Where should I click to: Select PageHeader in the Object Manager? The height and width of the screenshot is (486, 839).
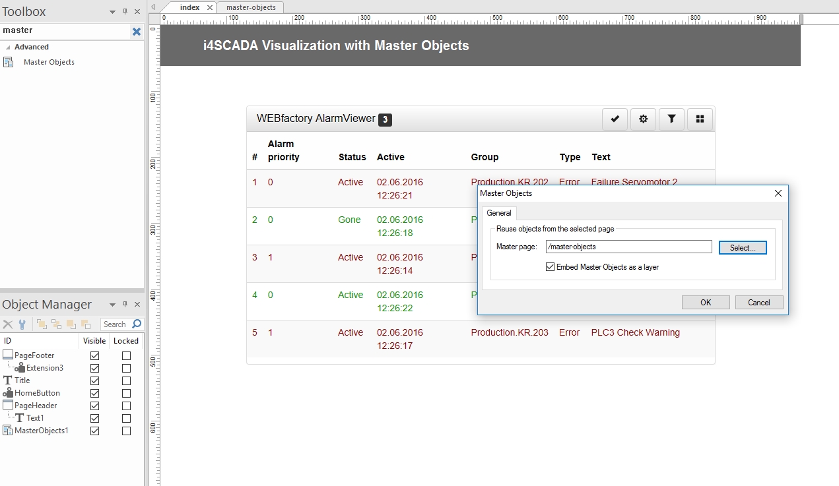(x=36, y=406)
